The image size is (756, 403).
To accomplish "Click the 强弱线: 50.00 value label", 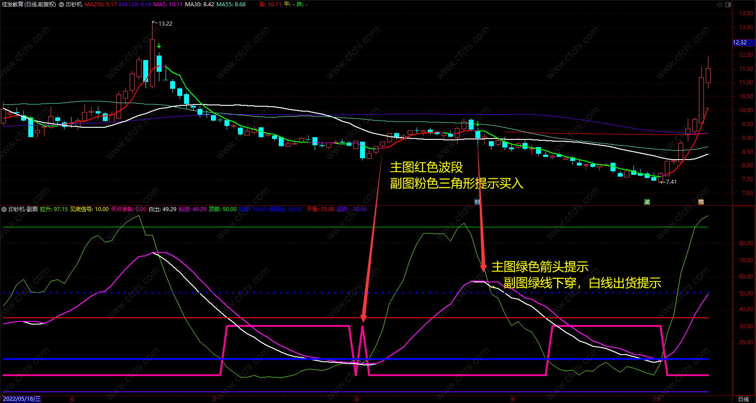I will pyautogui.click(x=285, y=209).
